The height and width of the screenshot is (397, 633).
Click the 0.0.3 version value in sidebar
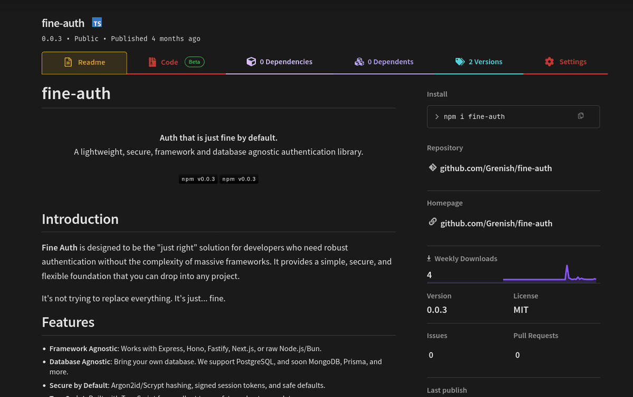tap(437, 310)
